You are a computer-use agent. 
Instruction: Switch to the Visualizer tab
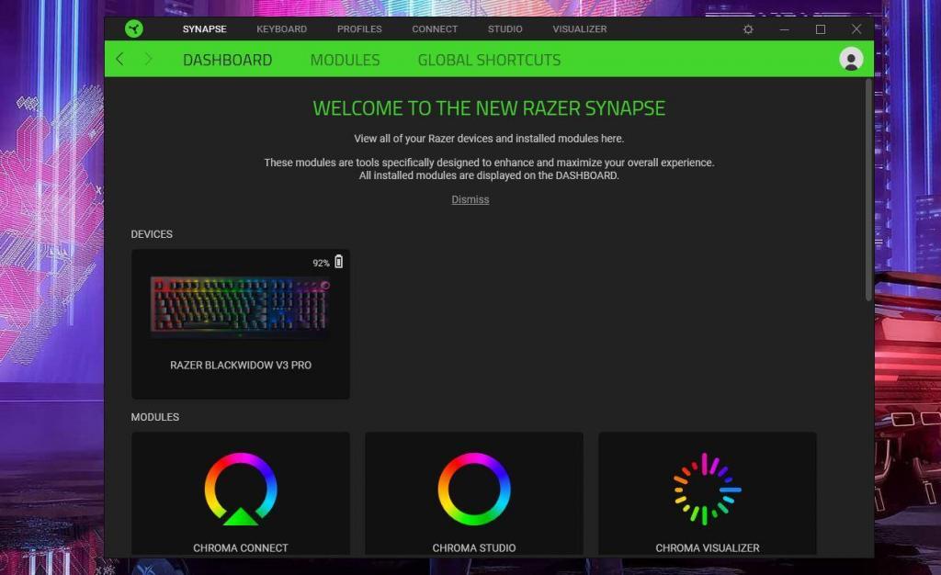579,29
